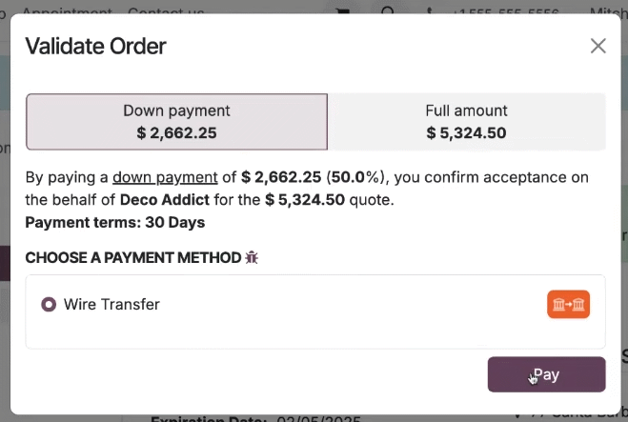Choose Wire Transfer by its label text
This screenshot has width=628, height=422.
coord(111,304)
